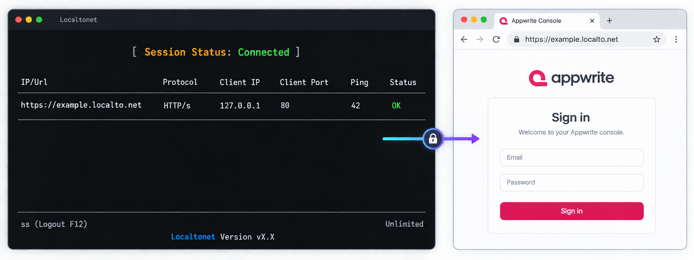This screenshot has width=694, height=260.
Task: Click the Sign in heading
Action: coord(571,117)
